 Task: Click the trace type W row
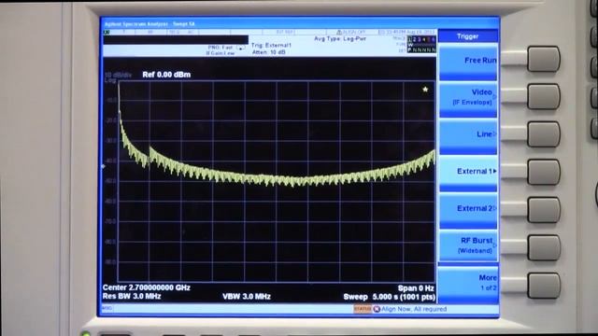[421, 45]
